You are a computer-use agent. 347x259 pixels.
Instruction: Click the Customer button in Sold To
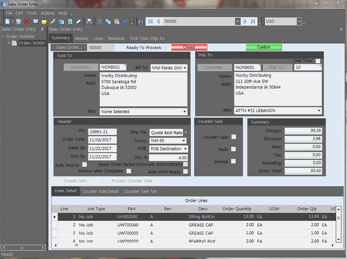pyautogui.click(x=81, y=67)
